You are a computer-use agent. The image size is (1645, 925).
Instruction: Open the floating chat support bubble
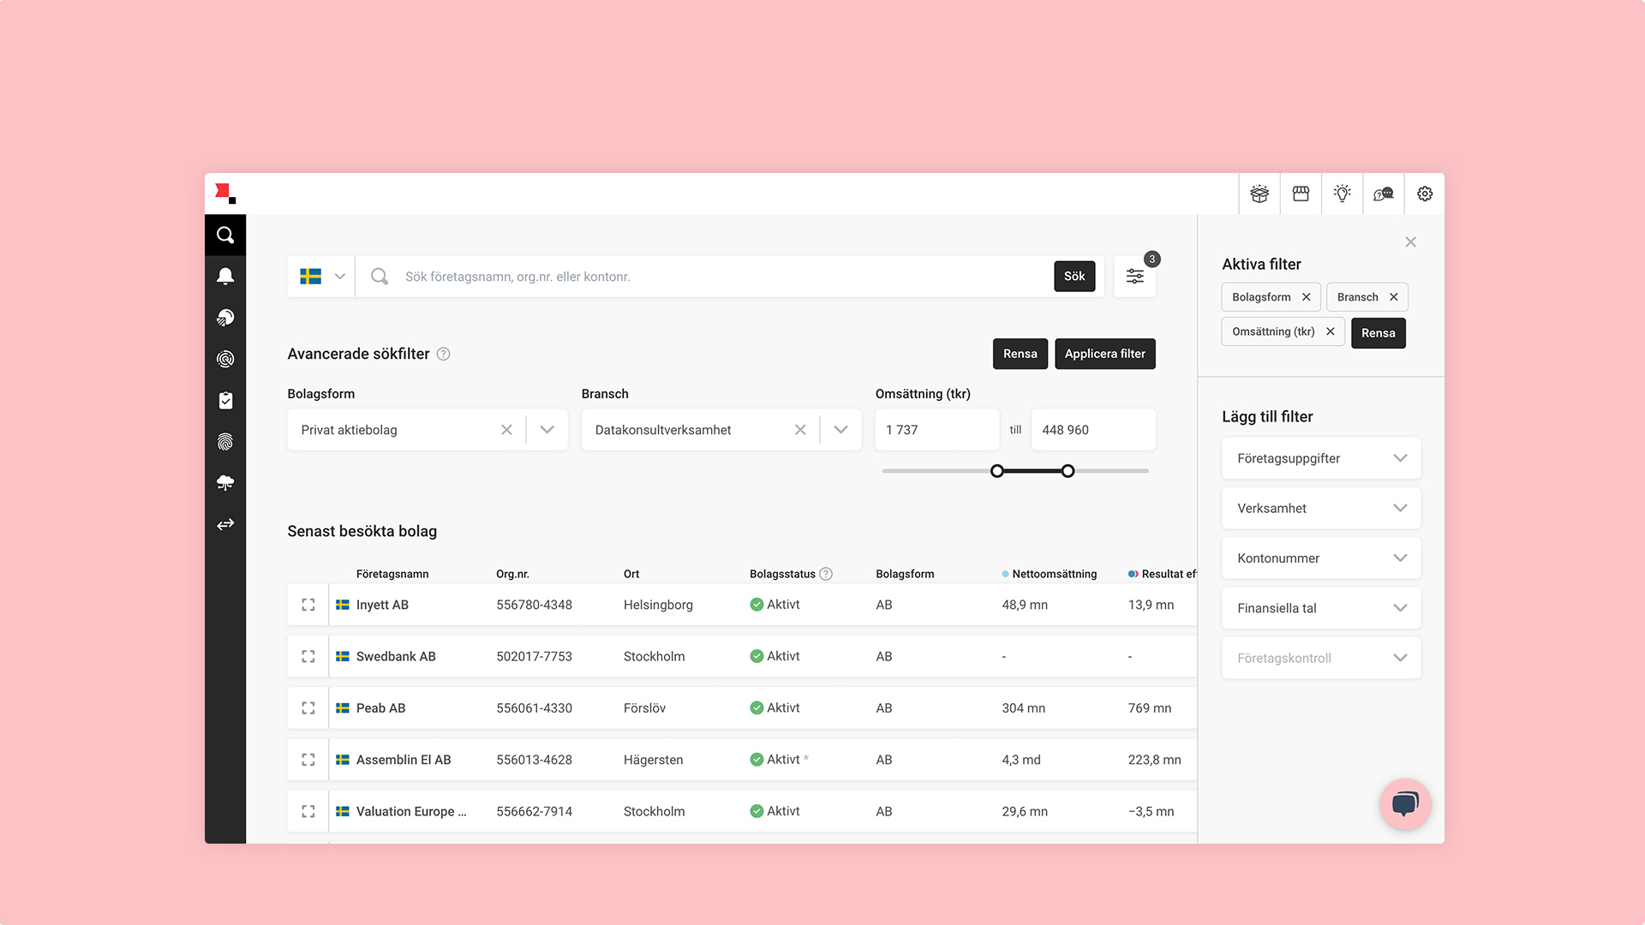[x=1405, y=804]
